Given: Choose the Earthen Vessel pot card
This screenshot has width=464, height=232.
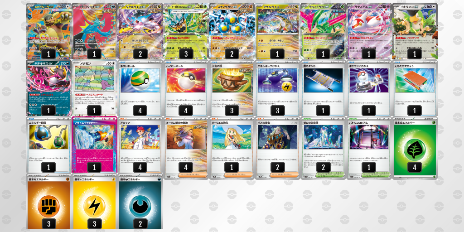Looking at the screenshot, I should pyautogui.click(x=232, y=88).
